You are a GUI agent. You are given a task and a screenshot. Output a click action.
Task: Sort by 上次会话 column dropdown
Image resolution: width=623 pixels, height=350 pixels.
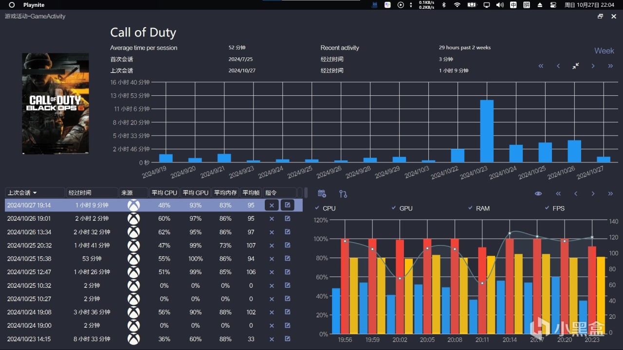pos(35,193)
